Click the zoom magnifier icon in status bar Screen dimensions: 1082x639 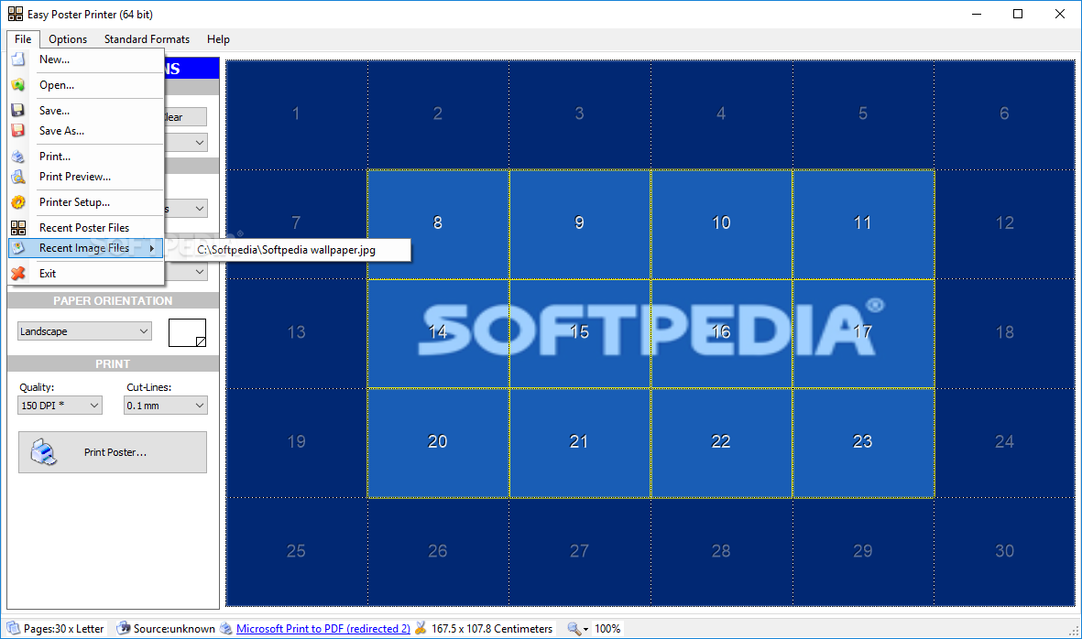(x=574, y=628)
